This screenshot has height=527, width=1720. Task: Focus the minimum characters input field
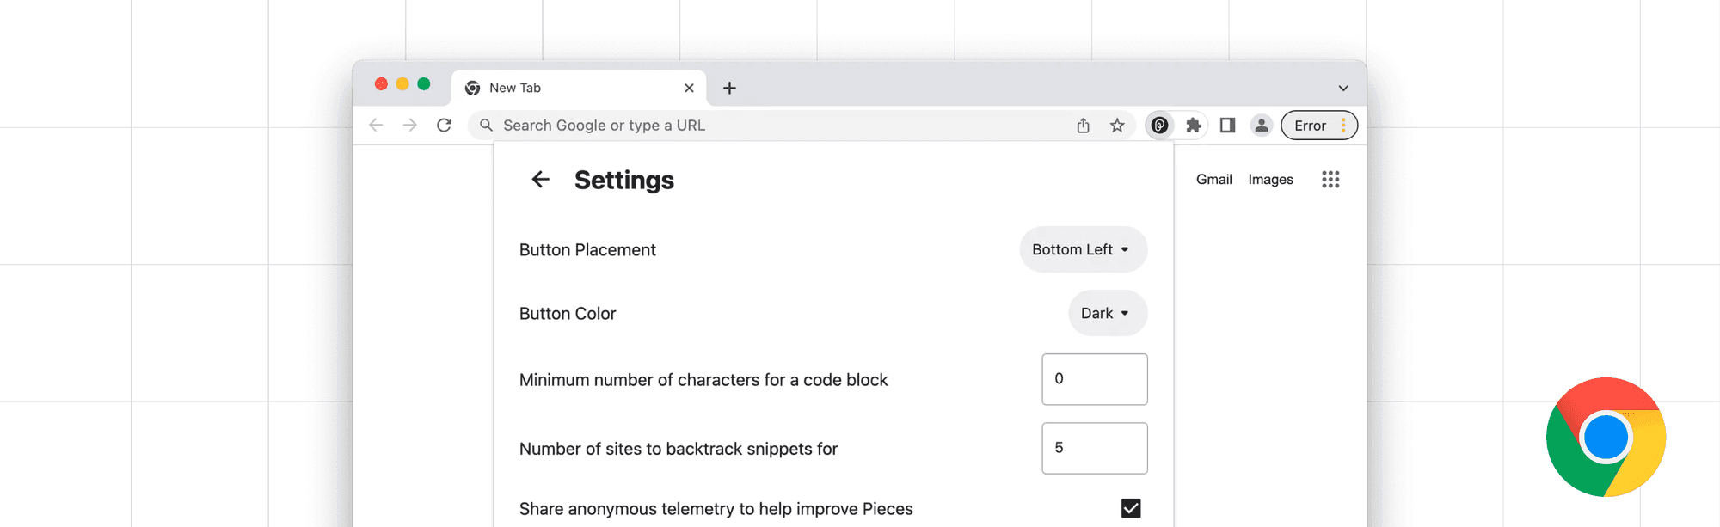[x=1094, y=379]
